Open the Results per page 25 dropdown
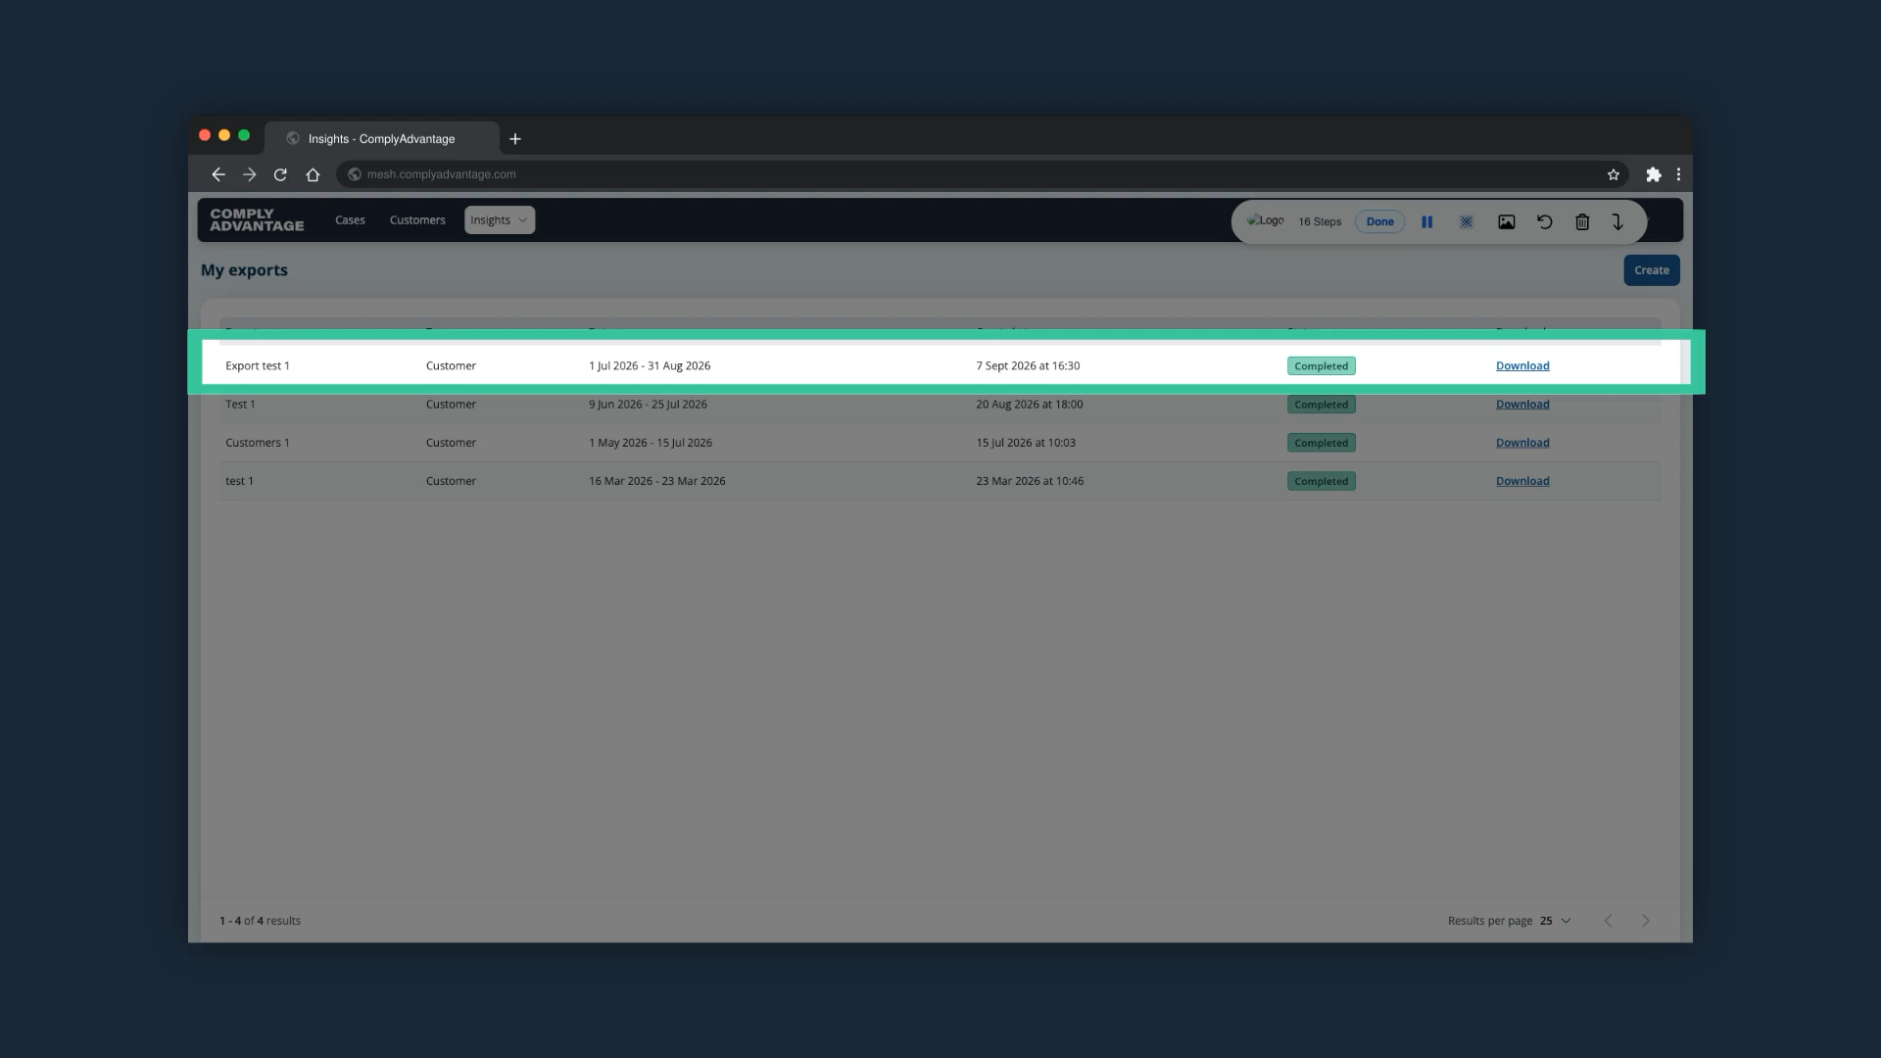The width and height of the screenshot is (1881, 1058). tap(1555, 921)
